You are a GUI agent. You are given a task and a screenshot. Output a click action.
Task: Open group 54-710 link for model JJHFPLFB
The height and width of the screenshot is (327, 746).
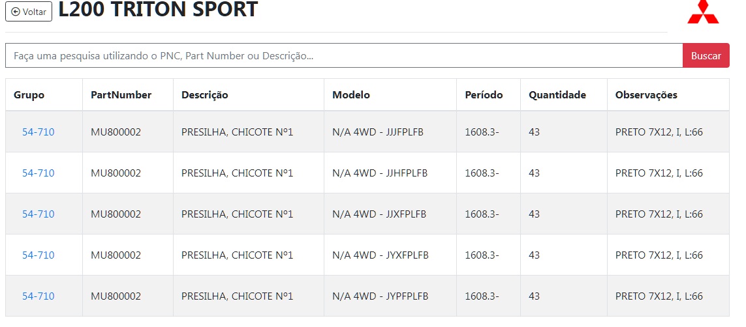(39, 173)
